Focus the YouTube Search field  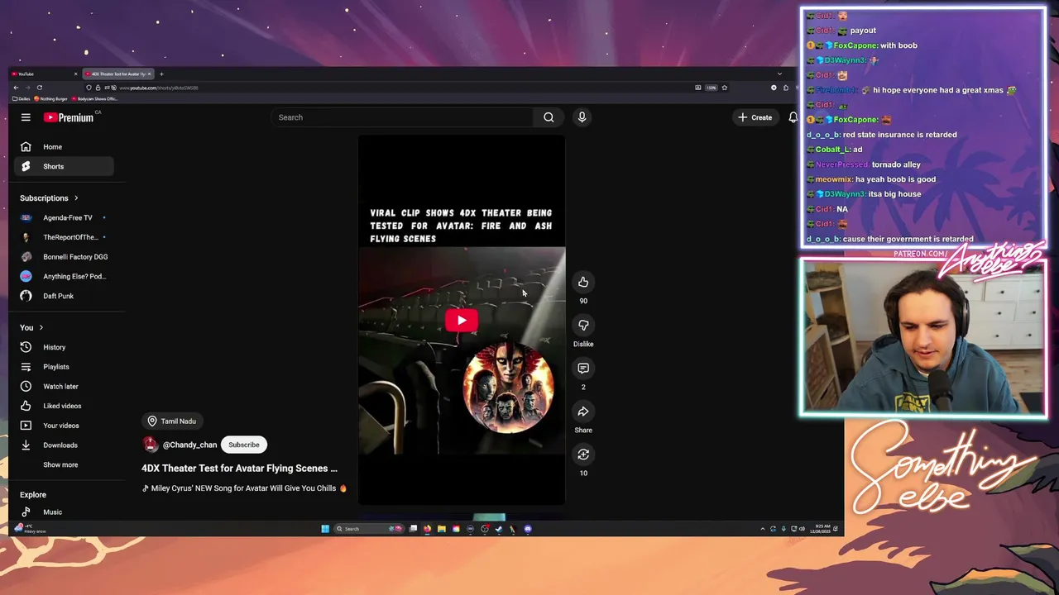pos(403,117)
